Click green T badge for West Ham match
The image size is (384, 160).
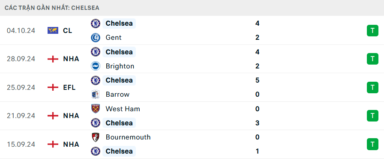[x=372, y=116]
